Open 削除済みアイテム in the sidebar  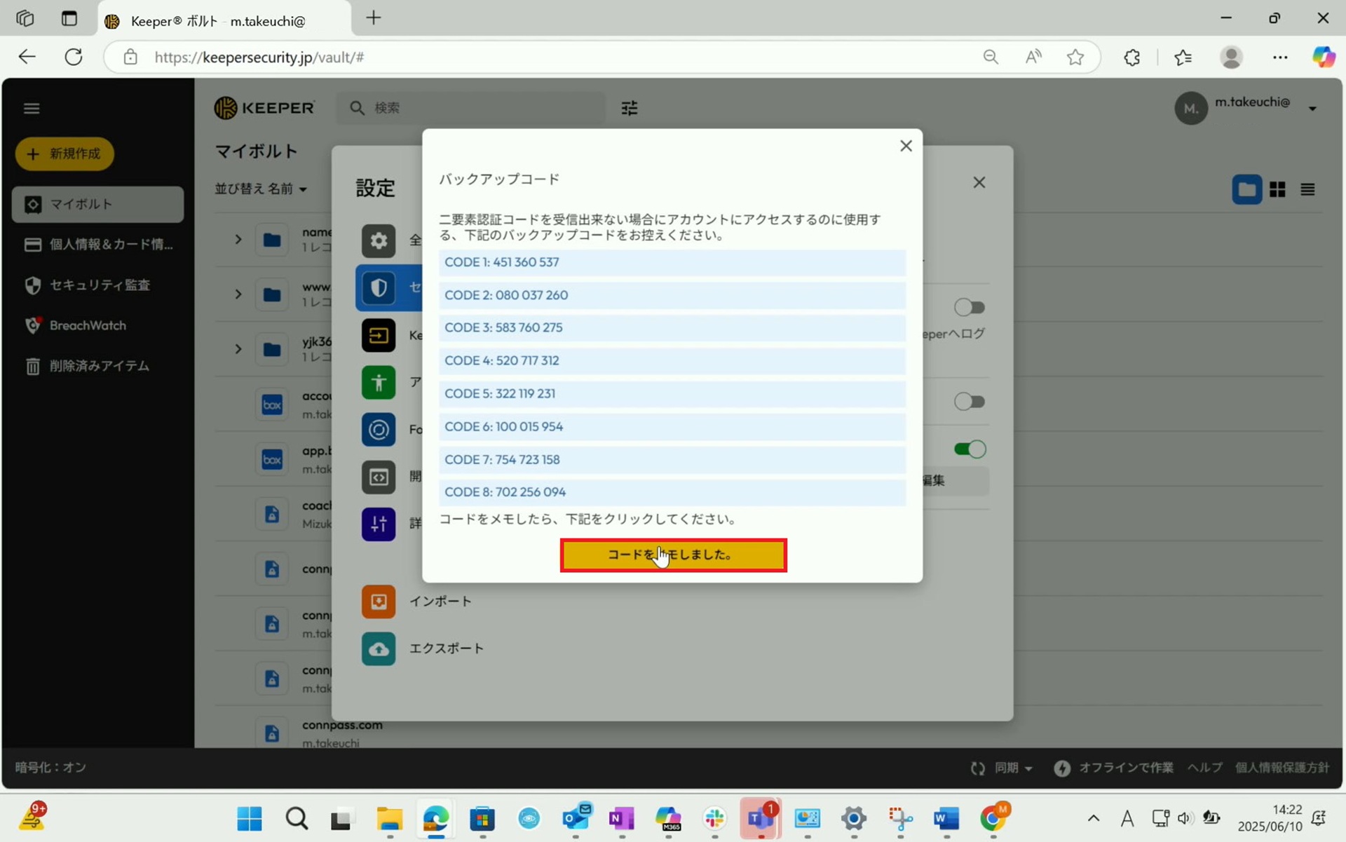[x=100, y=366]
